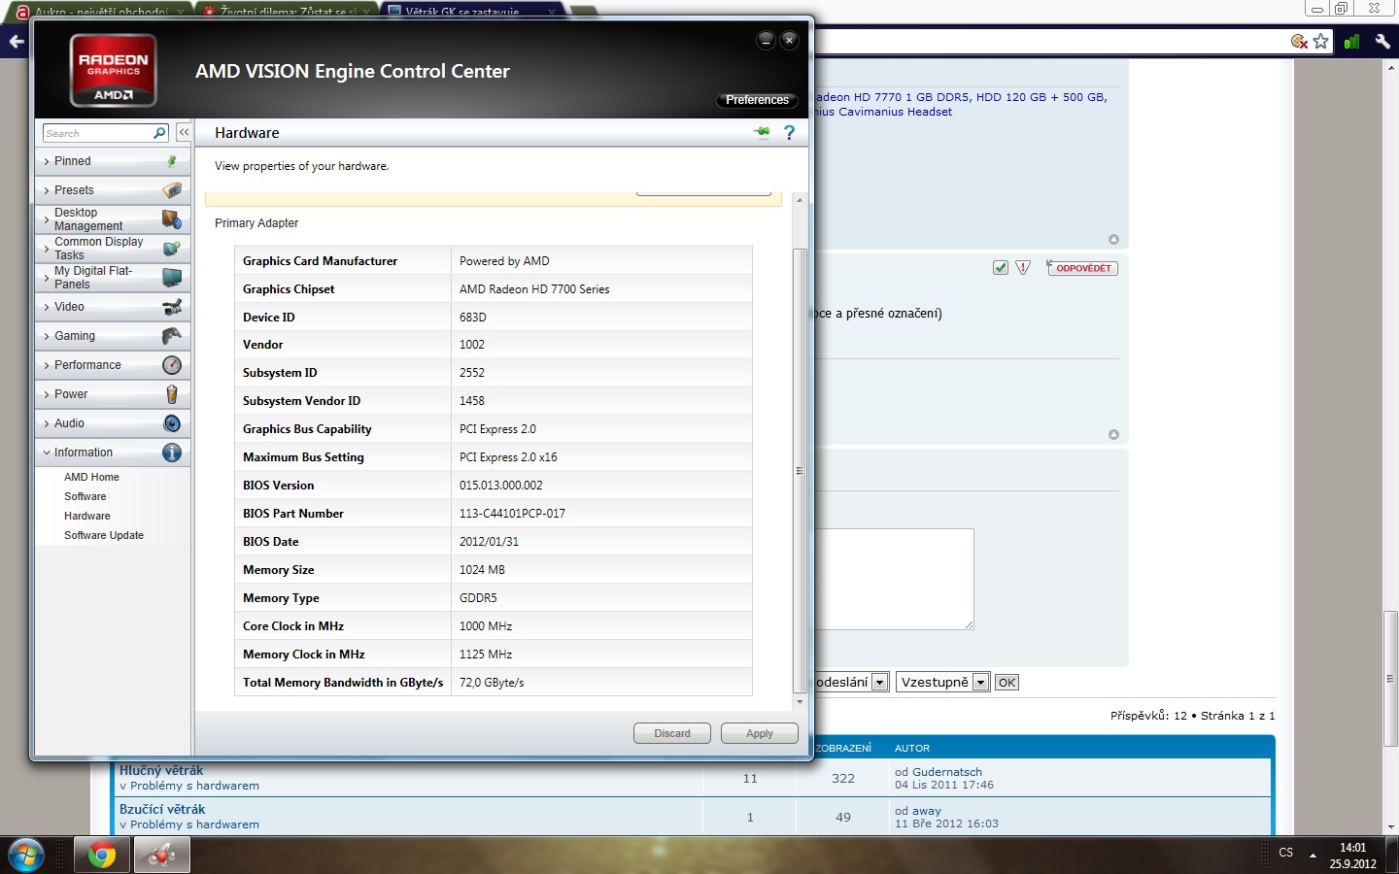This screenshot has width=1399, height=874.
Task: Click the Total Memory Bandwidth value 72,0 GByte/s
Action: coord(492,683)
